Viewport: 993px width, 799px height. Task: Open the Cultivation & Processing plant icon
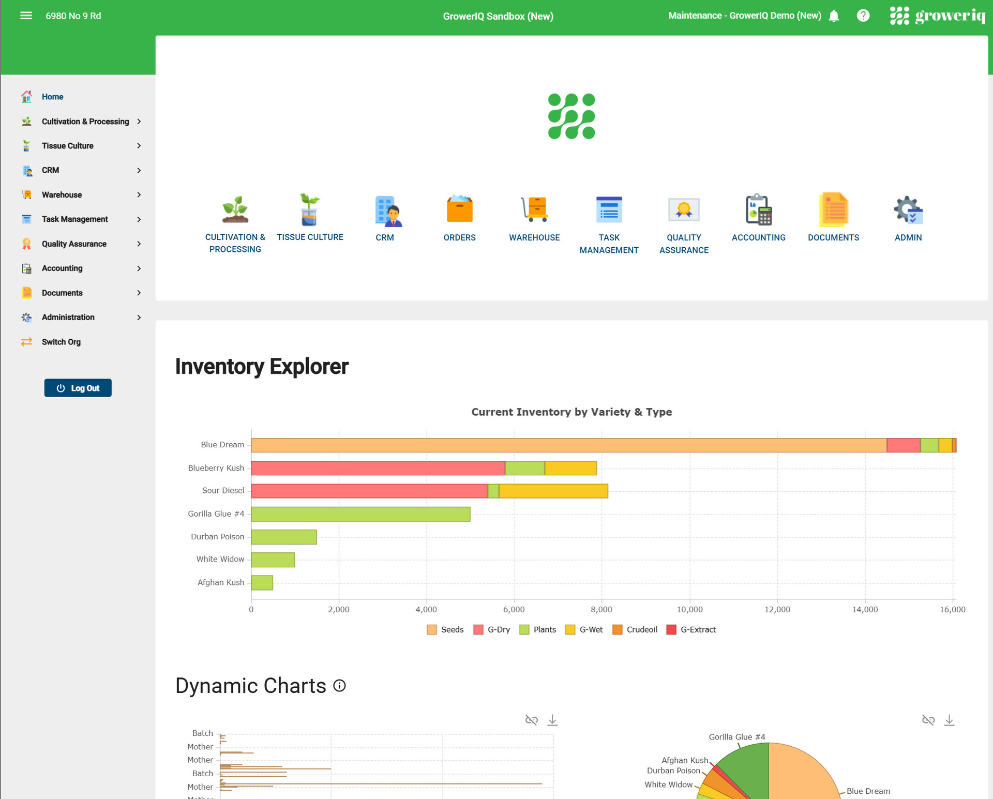(x=235, y=209)
